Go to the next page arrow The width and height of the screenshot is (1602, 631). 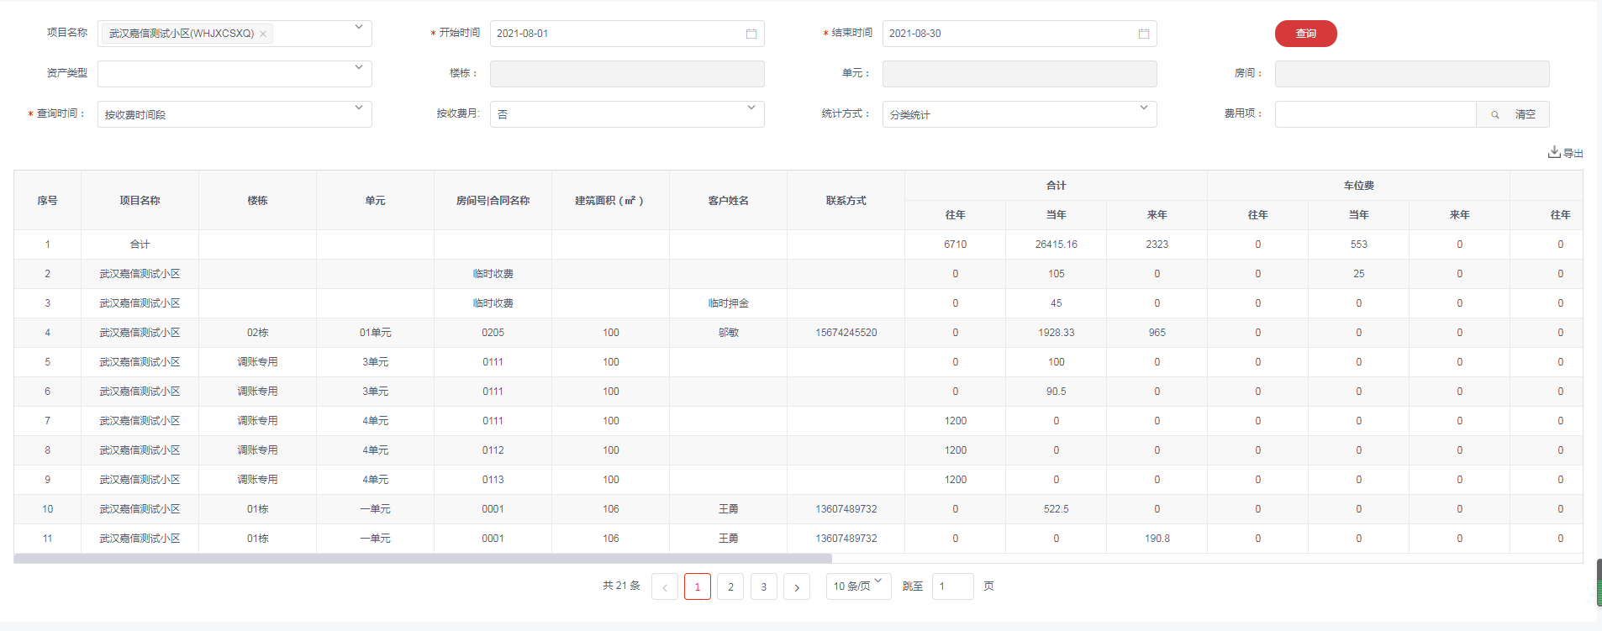(x=796, y=586)
